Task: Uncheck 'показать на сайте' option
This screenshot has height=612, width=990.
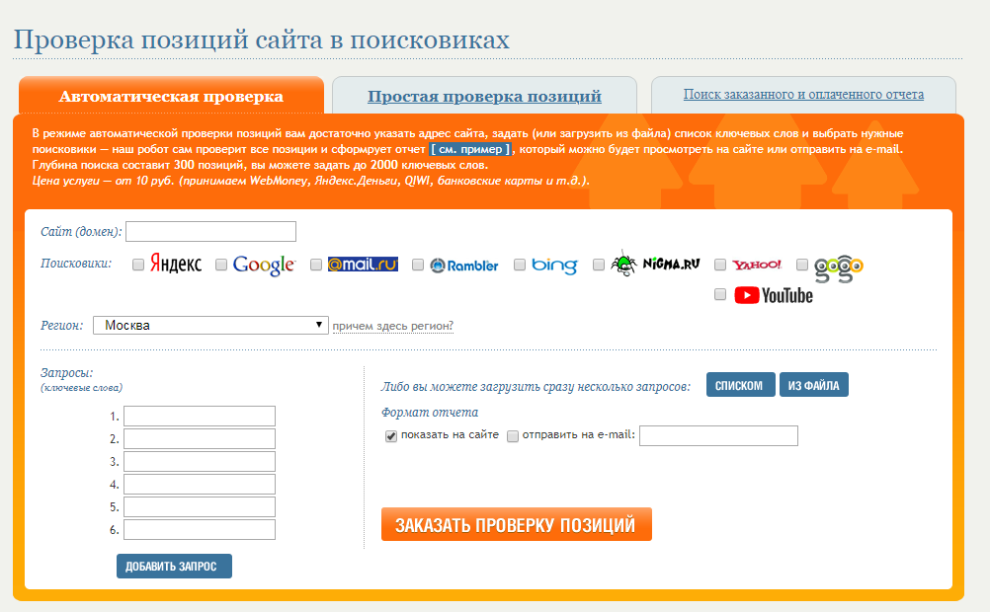Action: pos(391,436)
